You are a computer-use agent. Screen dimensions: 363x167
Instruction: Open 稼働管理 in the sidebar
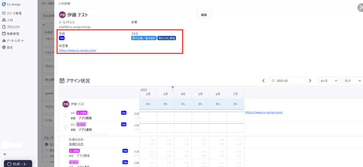11,34
